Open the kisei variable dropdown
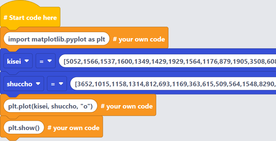Screen dimensions: 276x141 [x=18, y=61]
